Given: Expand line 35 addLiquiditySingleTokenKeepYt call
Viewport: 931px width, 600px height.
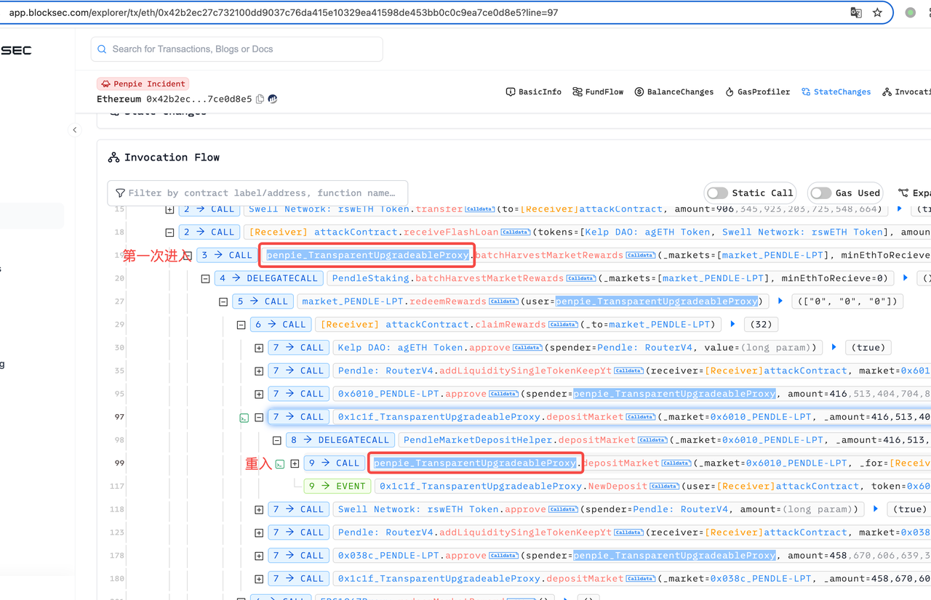Looking at the screenshot, I should click(259, 371).
